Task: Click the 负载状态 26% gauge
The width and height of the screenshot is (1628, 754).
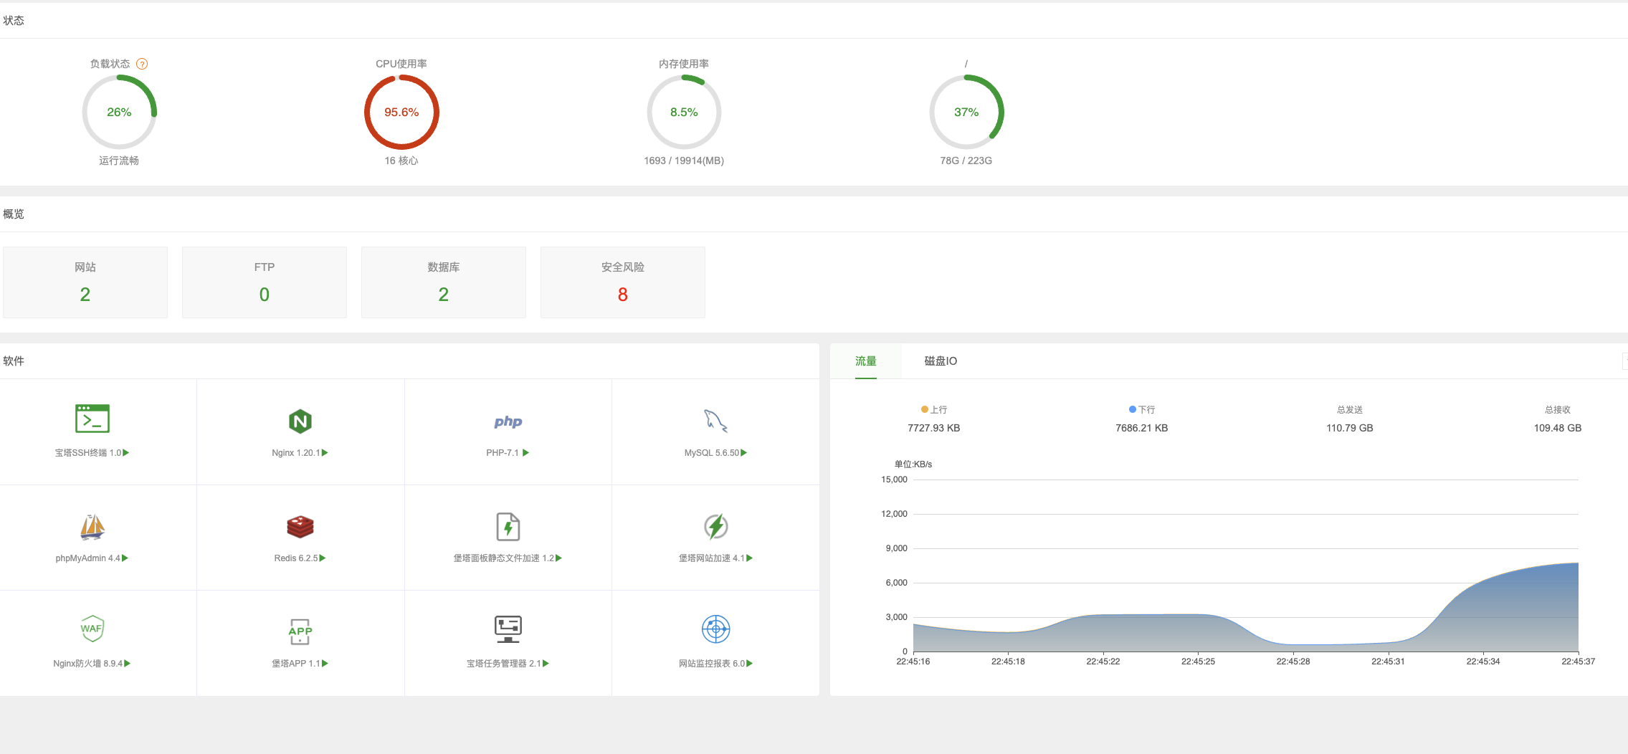Action: (119, 113)
